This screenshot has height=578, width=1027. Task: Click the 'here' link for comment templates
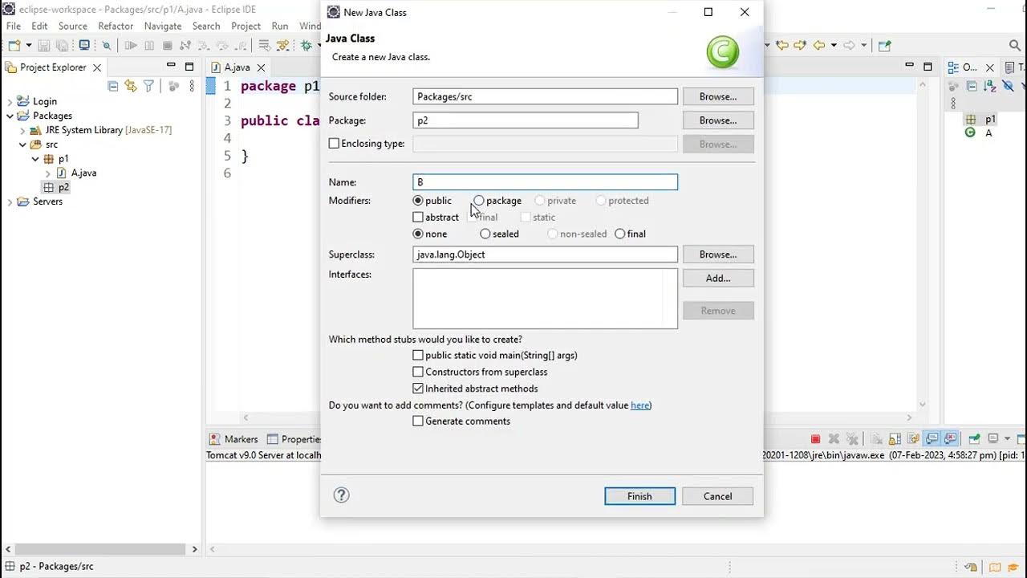click(639, 405)
